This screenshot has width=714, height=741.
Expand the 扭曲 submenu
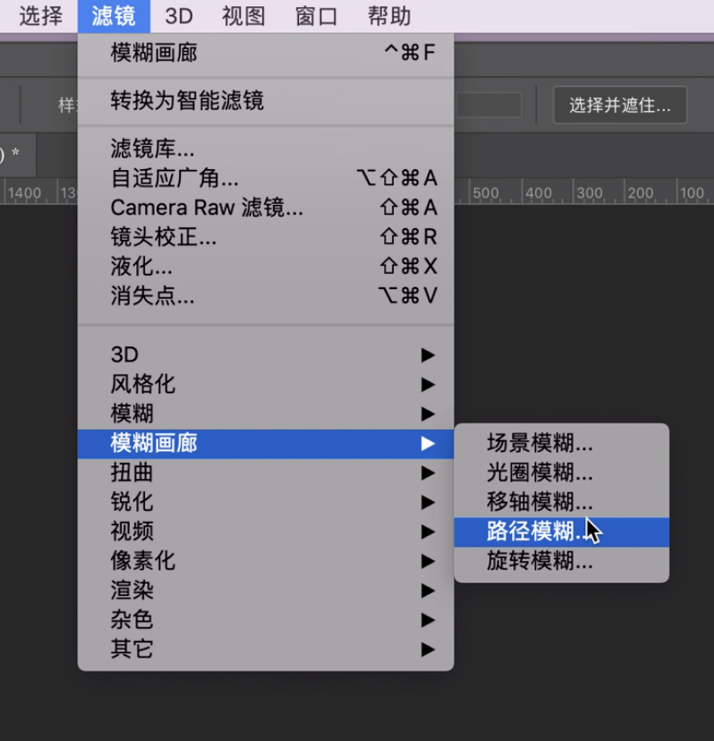[132, 473]
